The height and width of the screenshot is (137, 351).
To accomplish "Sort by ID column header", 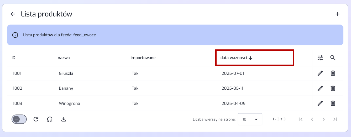I will coord(14,58).
